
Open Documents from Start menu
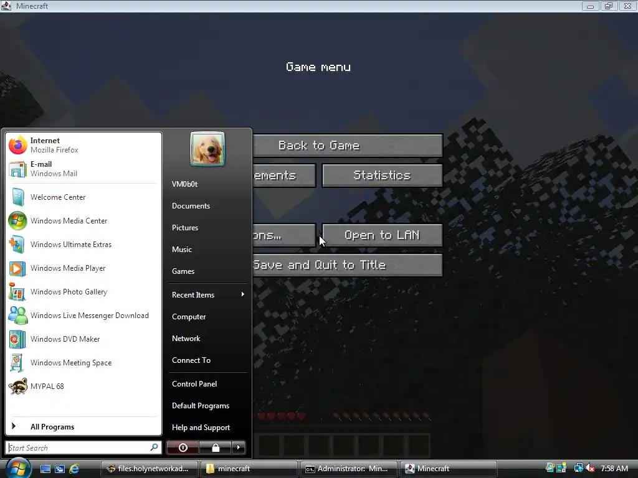207,205
